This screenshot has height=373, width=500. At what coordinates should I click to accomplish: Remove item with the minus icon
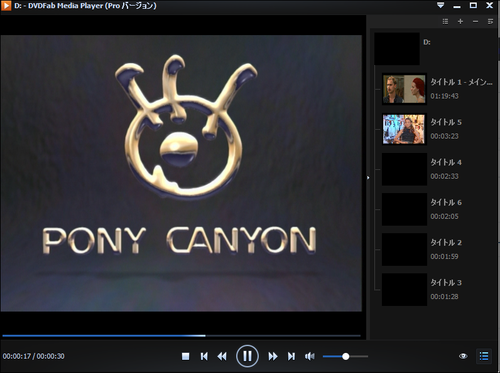476,21
